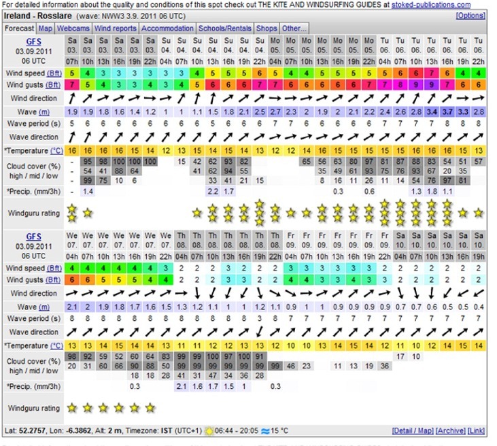Click the water temperature wave icon

click(265, 431)
